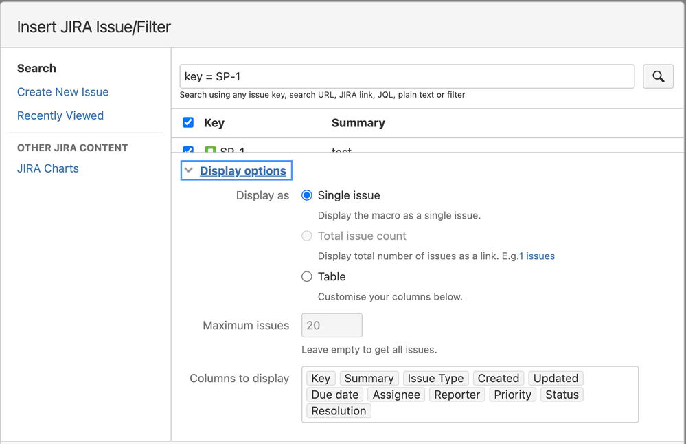
Task: Click the Updated column tag
Action: coord(556,378)
